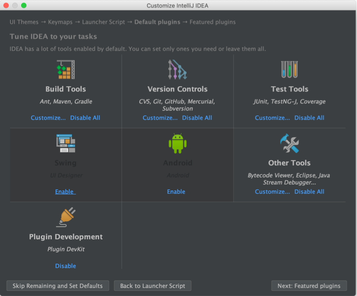Click the 'Plugin DevKit' description
The height and width of the screenshot is (296, 357).
[x=66, y=250]
